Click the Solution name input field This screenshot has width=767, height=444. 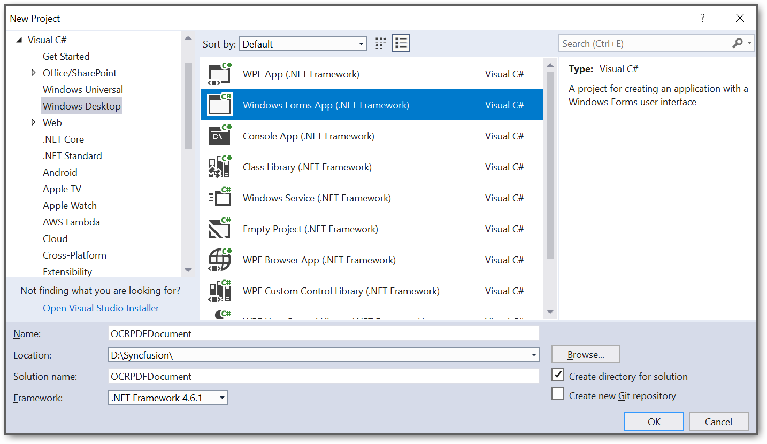coord(324,376)
